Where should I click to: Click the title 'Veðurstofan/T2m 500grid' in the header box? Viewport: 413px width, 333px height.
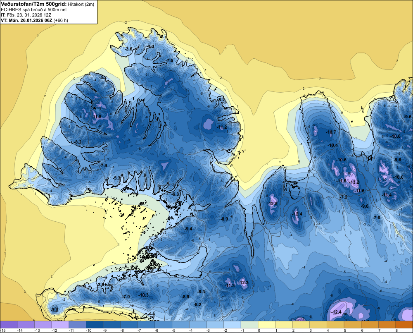point(33,4)
